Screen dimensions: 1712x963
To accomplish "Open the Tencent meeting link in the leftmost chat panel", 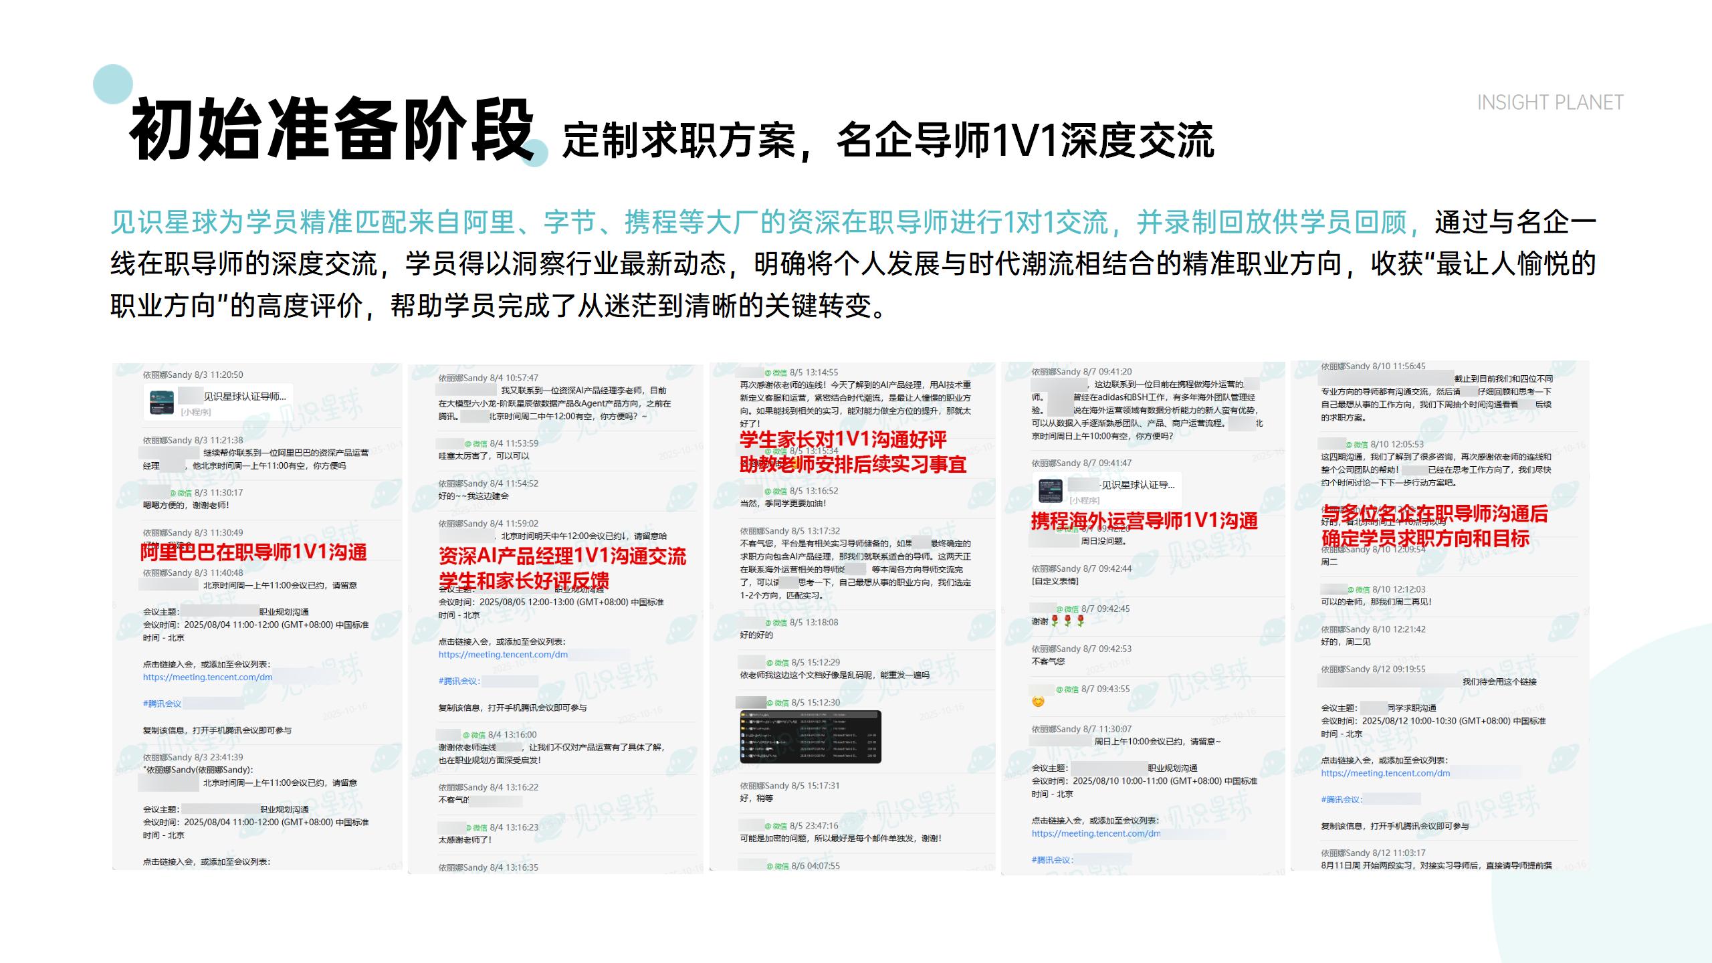I will coord(207,677).
